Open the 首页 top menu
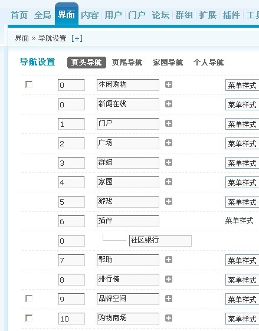The width and height of the screenshot is (259, 331). [19, 15]
